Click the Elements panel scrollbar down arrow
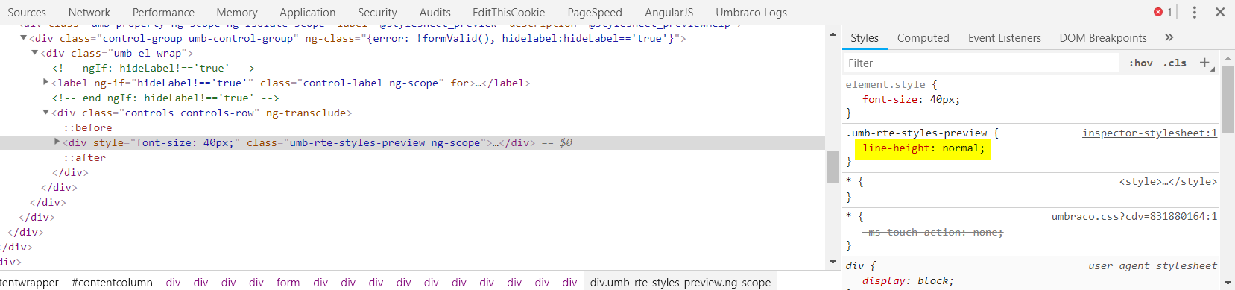 coord(833,262)
